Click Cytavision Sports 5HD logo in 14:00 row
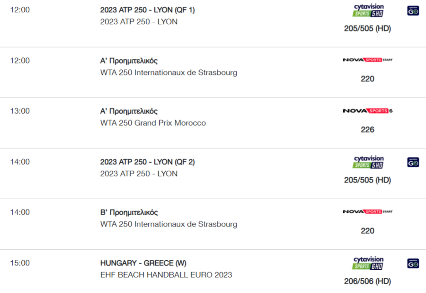Screen dimensions: 426x293 pos(368,162)
